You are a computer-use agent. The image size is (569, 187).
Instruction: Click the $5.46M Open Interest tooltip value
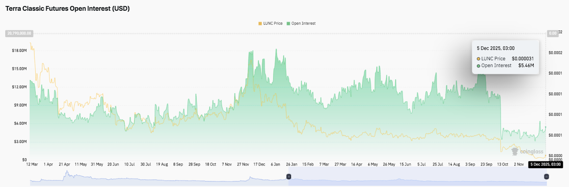[526, 66]
